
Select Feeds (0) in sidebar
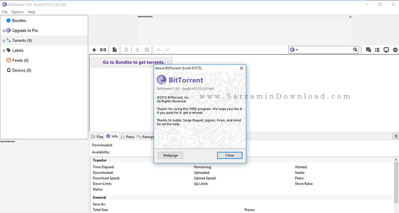coord(20,60)
